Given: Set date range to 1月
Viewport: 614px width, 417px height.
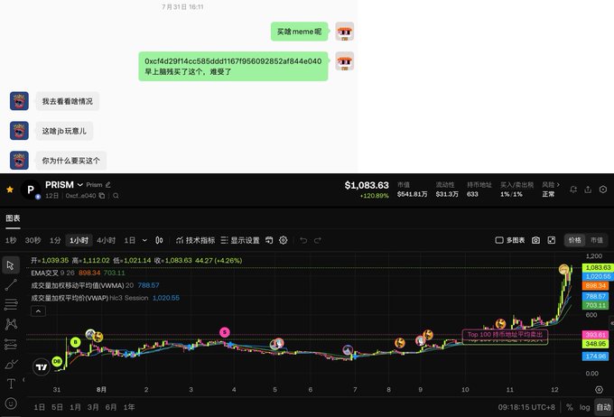Looking at the screenshot, I should 75,407.
